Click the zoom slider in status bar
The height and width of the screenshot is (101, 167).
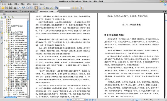click(x=158, y=100)
